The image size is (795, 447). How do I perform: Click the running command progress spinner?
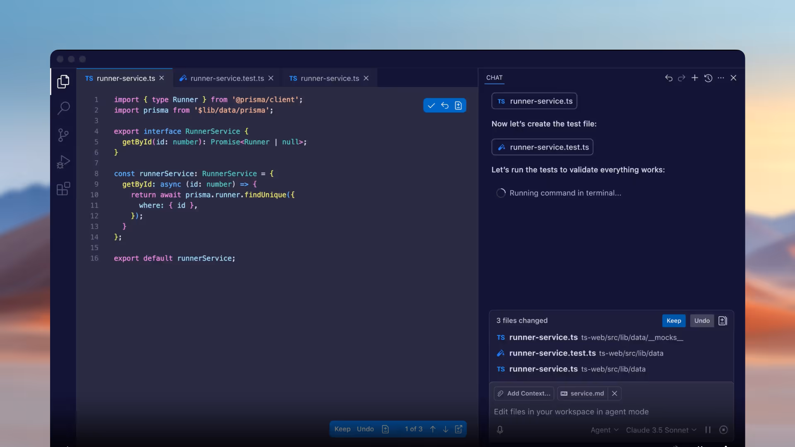501,193
